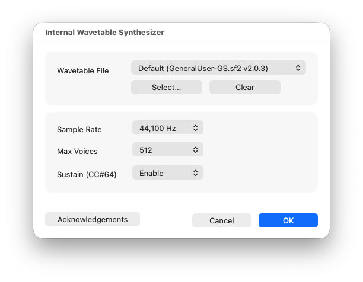Click the Max Voices up-down chevron icon
Image resolution: width=363 pixels, height=282 pixels.
(x=195, y=150)
